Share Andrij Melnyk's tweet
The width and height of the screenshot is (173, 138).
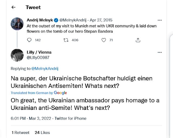point(138,40)
